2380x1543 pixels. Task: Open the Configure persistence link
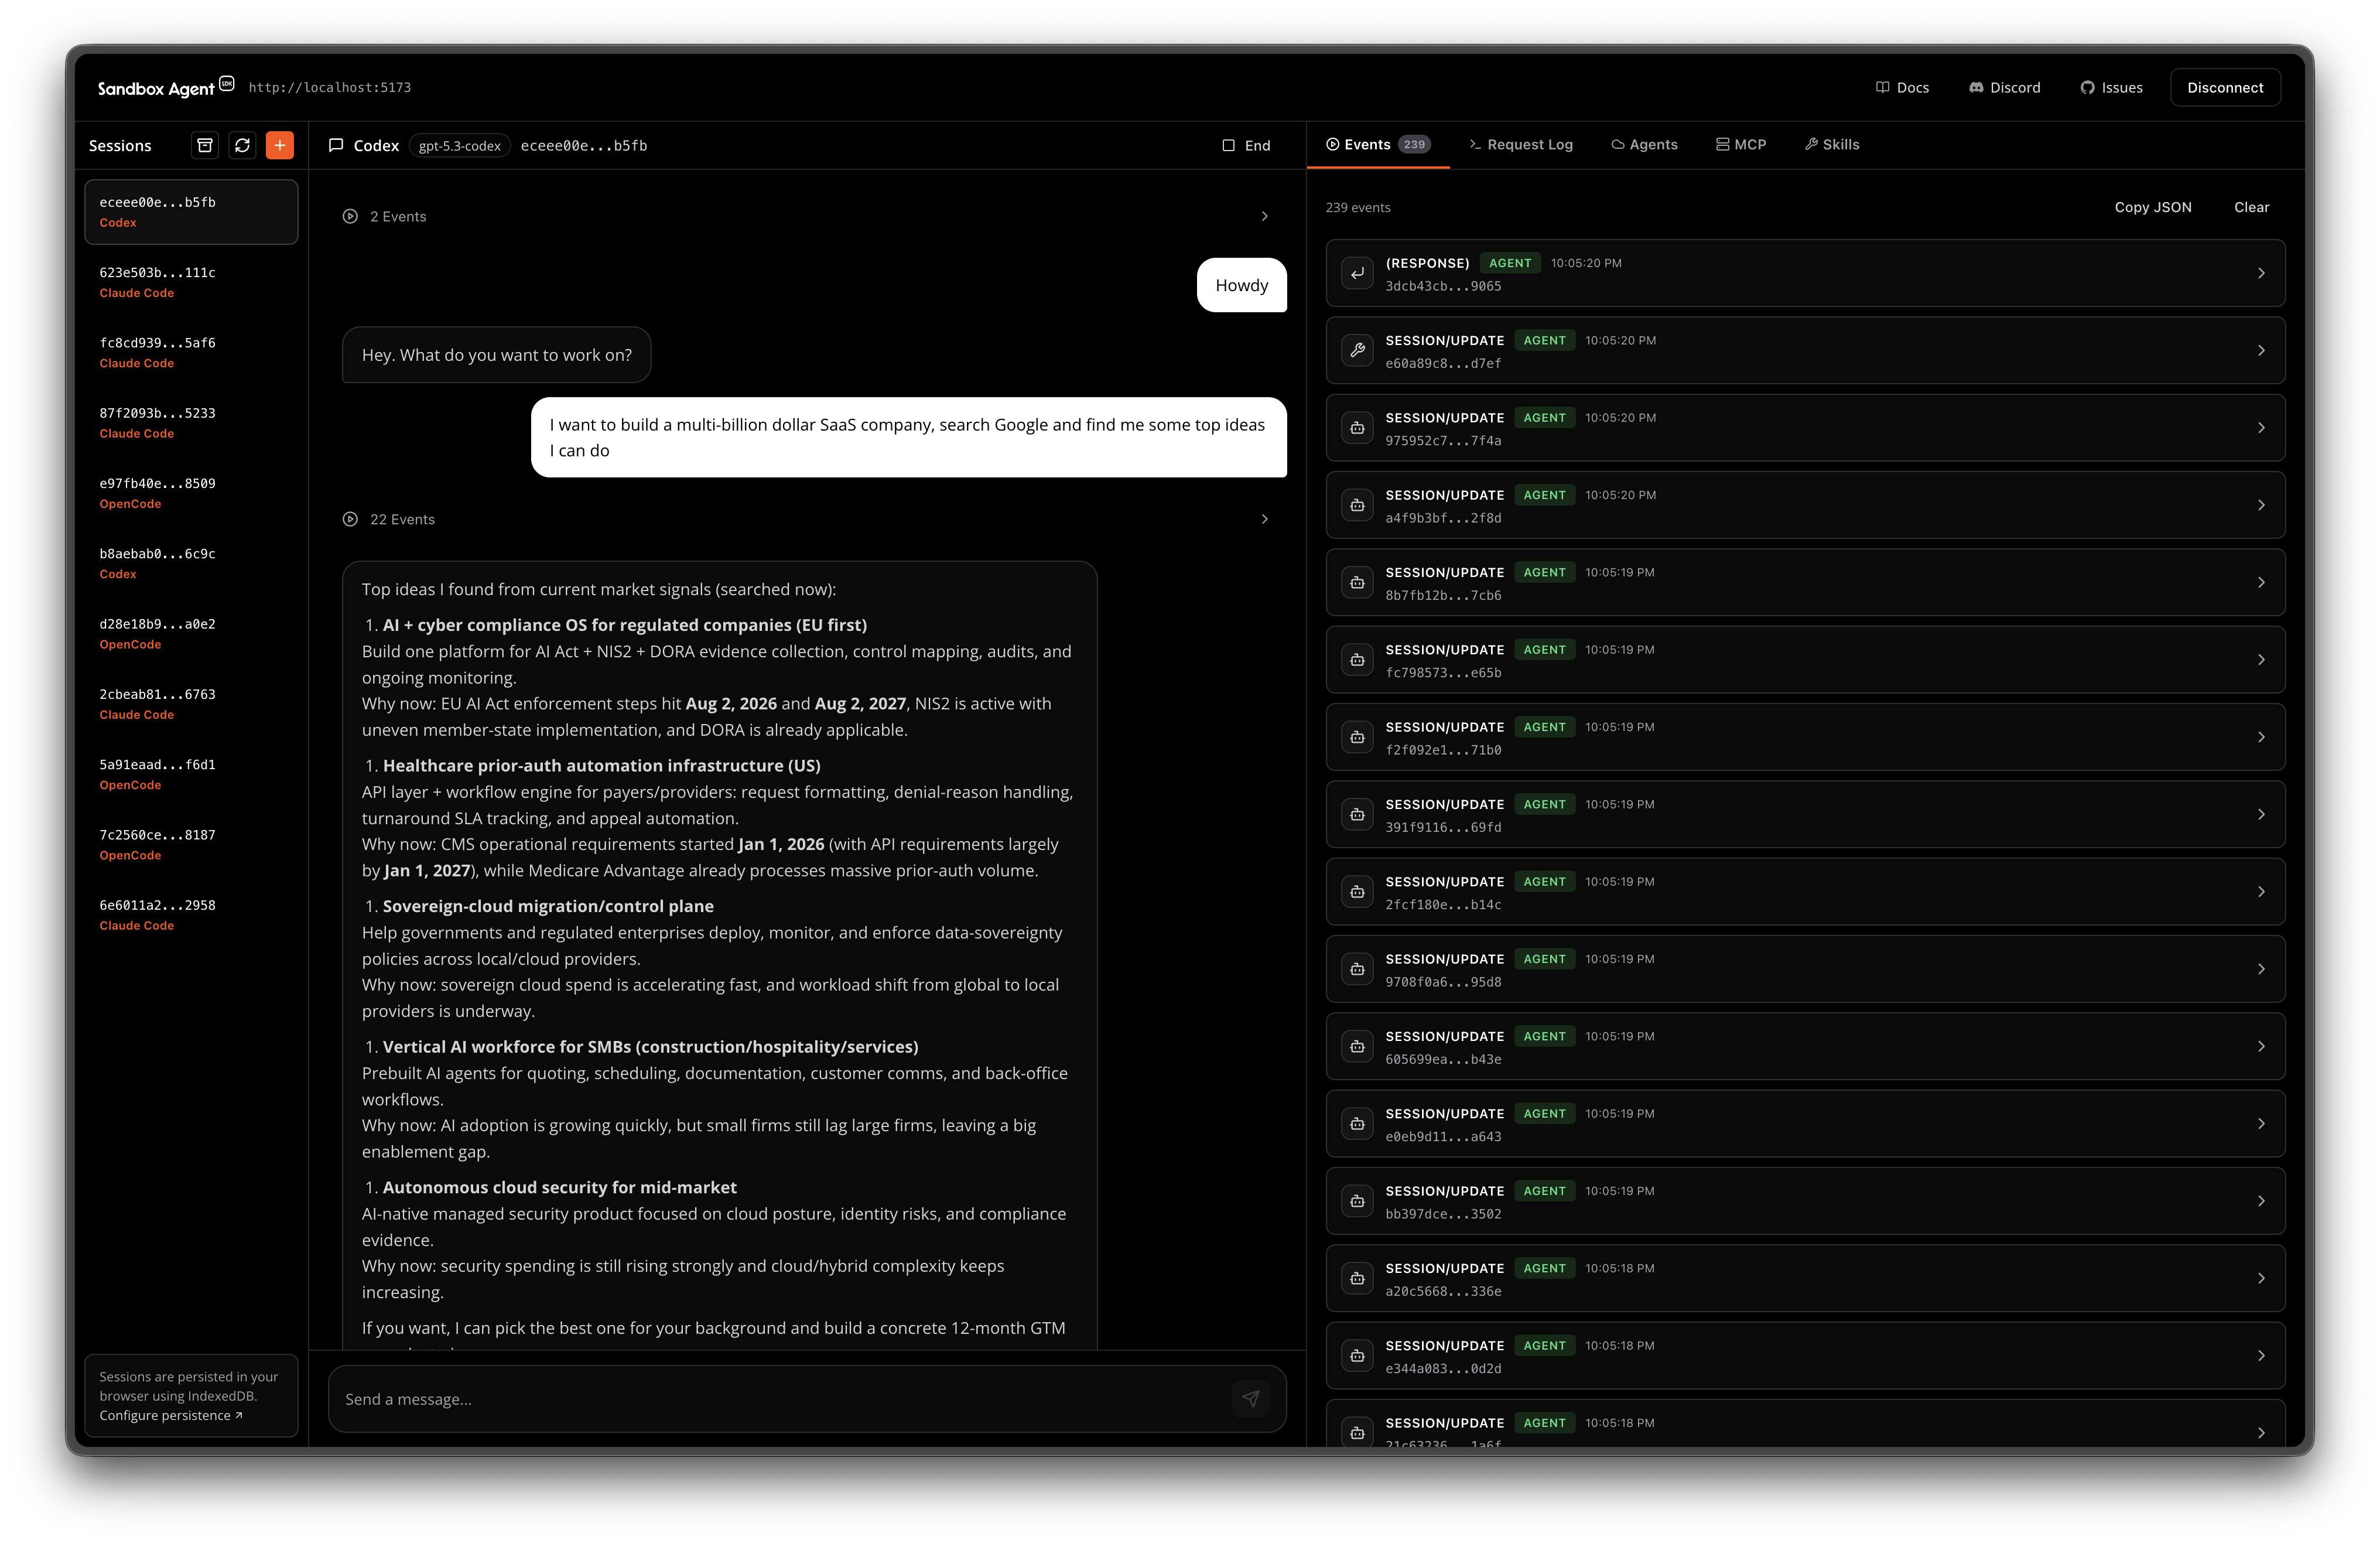click(170, 1416)
